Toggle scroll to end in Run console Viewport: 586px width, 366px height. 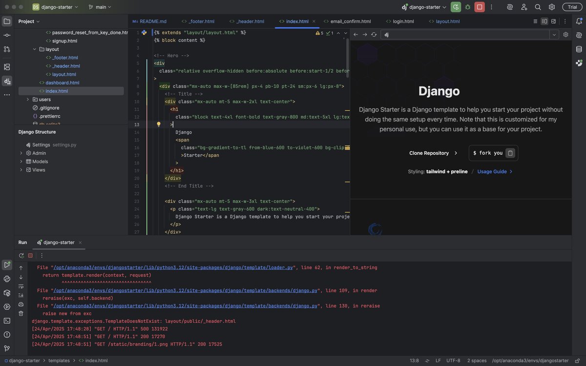click(21, 295)
